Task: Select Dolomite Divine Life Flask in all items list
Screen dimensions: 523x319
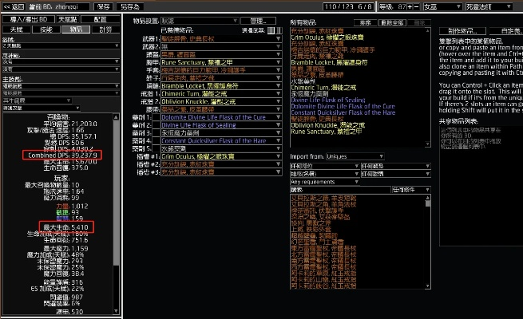Action: coord(343,106)
